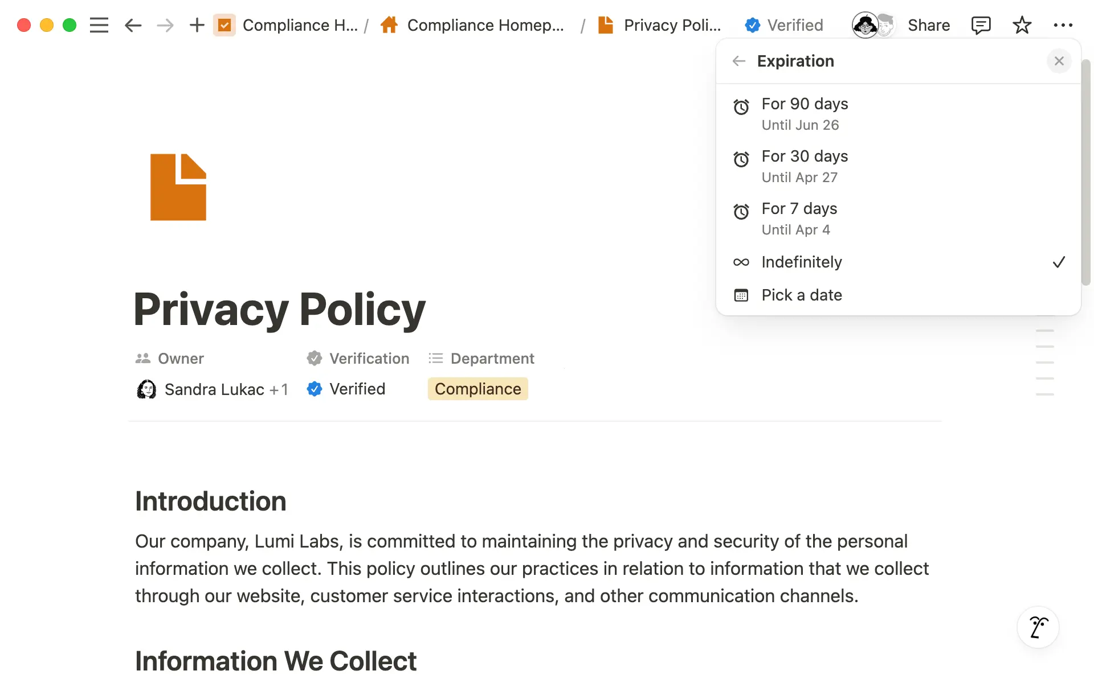Favorite the page with star icon
This screenshot has height=683, width=1094.
(x=1022, y=25)
